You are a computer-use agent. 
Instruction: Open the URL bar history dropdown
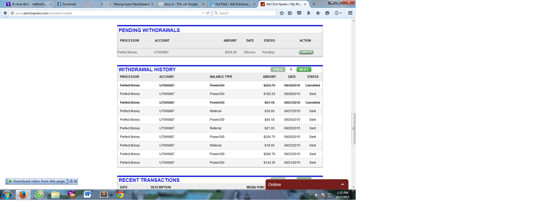pos(203,13)
